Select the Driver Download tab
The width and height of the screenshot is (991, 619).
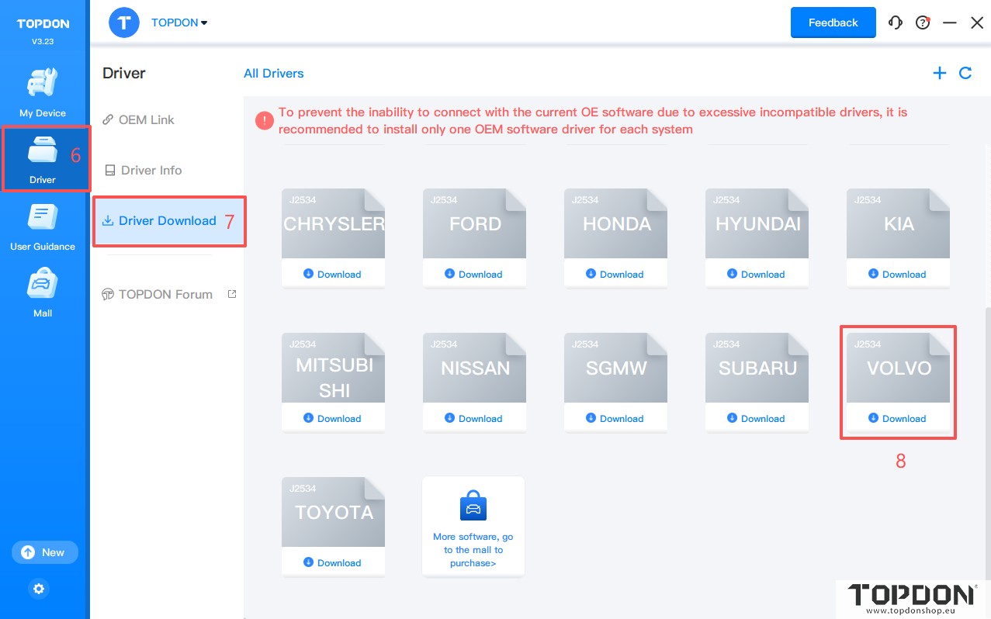point(159,220)
